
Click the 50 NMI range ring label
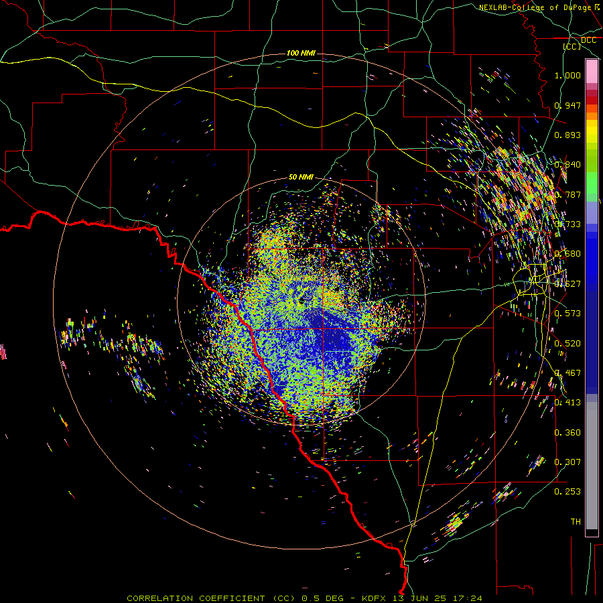point(301,177)
